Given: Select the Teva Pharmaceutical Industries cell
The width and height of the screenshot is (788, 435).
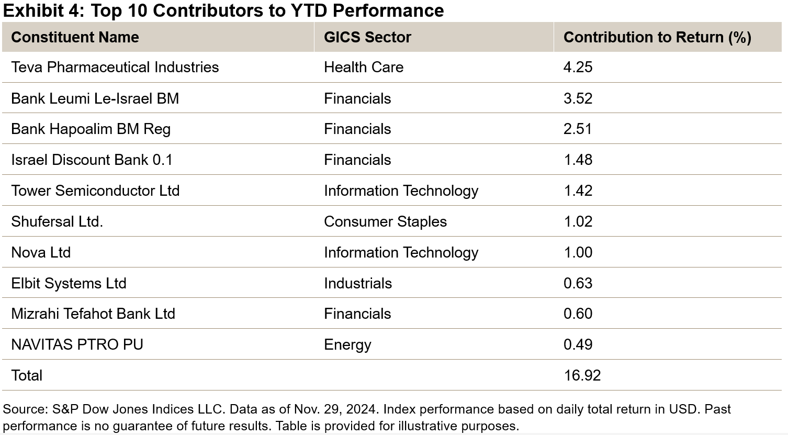Looking at the screenshot, I should pyautogui.click(x=115, y=67).
